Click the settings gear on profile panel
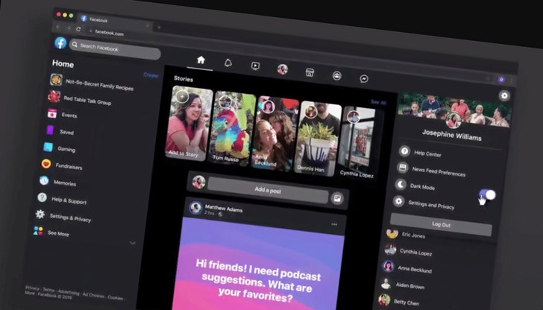This screenshot has height=310, width=543. coord(505,95)
